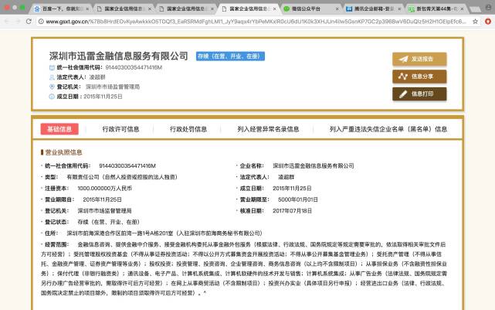Click the 统一社会信用代码 value in license info
Image resolution: width=495 pixels, height=310 pixels.
(127, 165)
